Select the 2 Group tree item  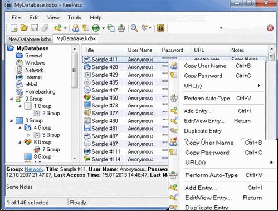click(51, 113)
